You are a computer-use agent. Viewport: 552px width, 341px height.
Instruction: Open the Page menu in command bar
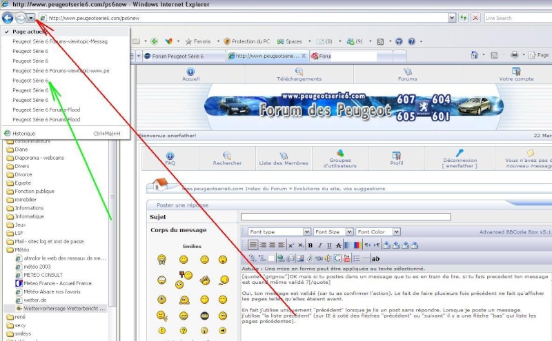click(x=540, y=55)
